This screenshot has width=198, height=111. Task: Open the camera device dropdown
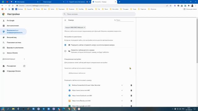pyautogui.click(x=75, y=27)
